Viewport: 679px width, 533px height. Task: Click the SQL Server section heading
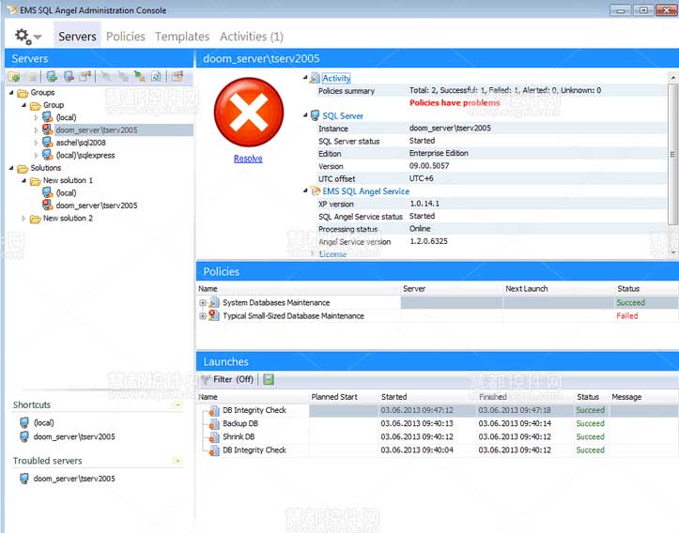coord(343,116)
